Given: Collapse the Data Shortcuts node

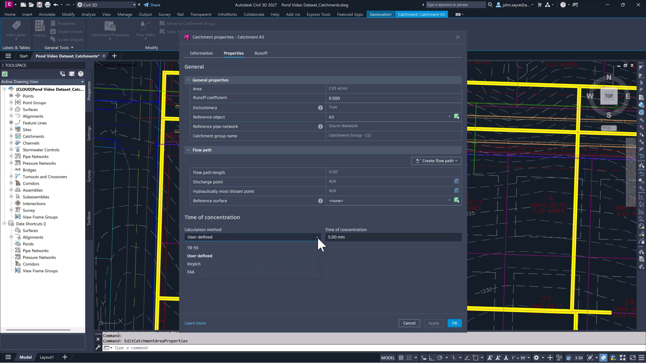Looking at the screenshot, I should [4, 224].
